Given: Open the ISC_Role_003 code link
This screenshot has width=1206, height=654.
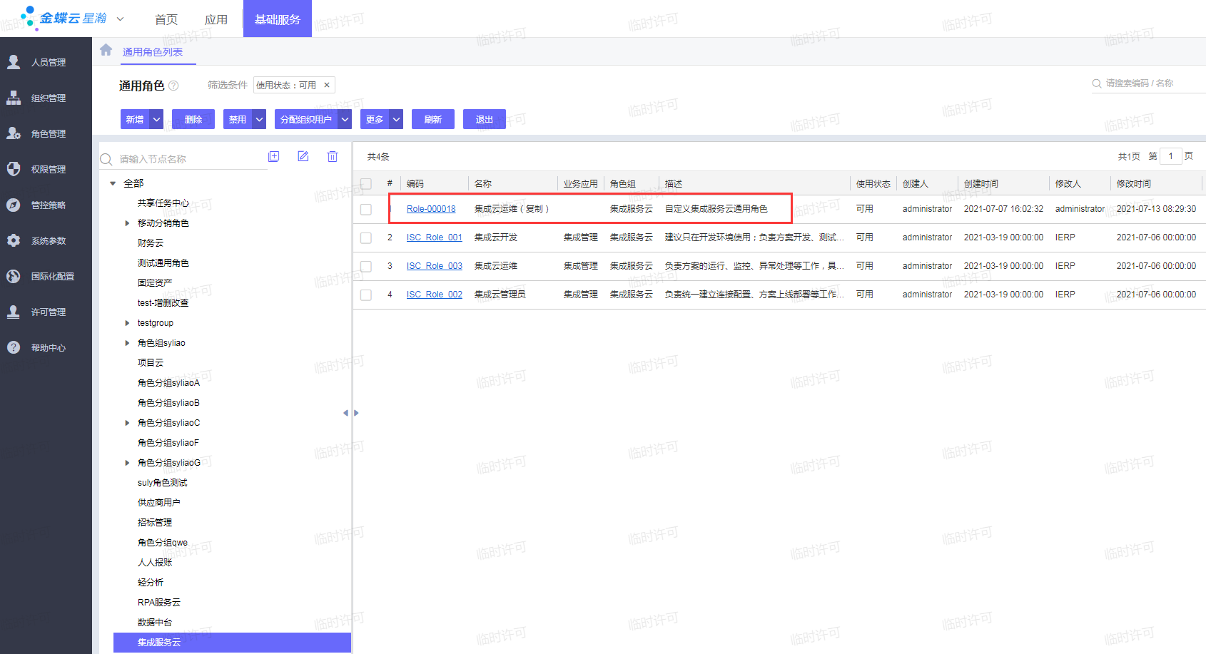Looking at the screenshot, I should pyautogui.click(x=435, y=266).
